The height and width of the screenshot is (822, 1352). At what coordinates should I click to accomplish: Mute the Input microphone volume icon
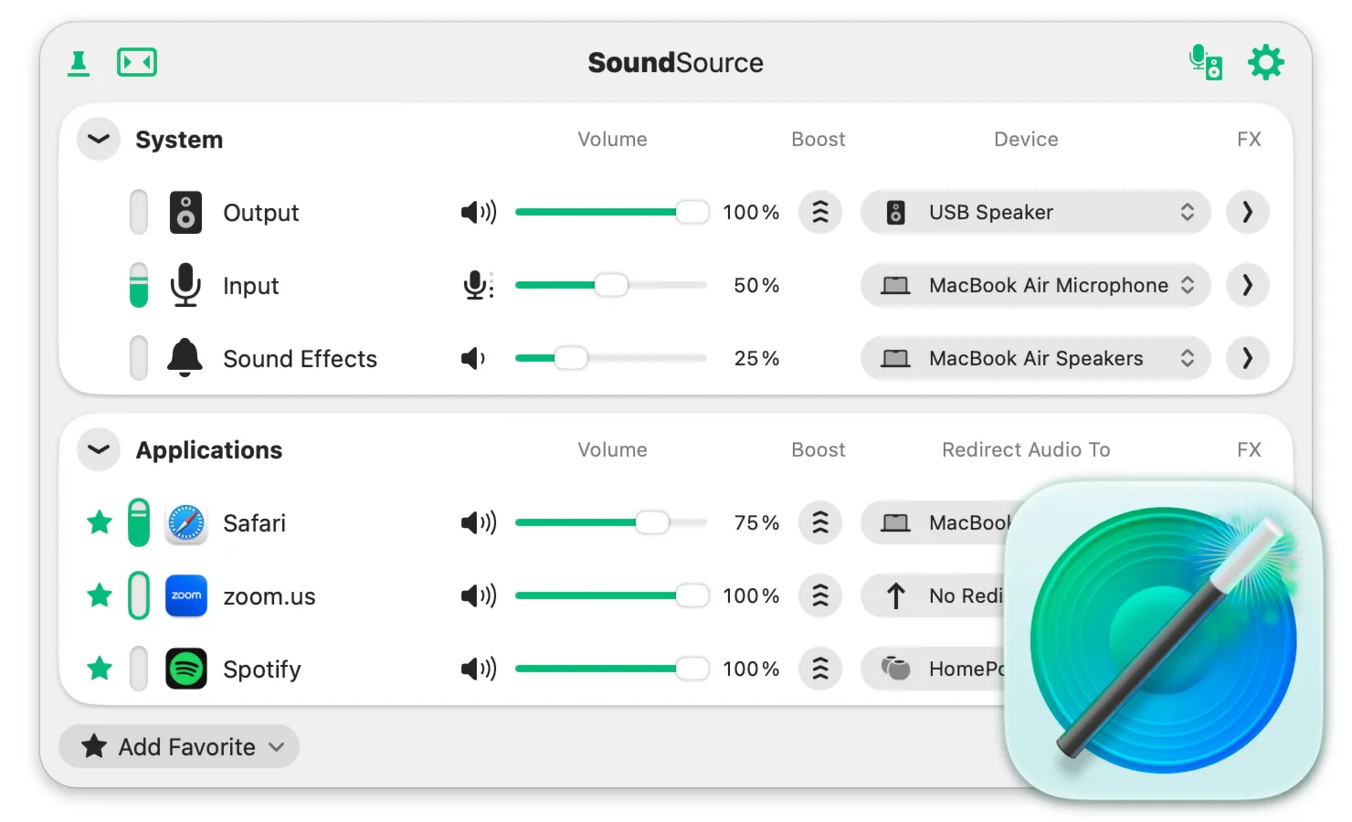[479, 286]
